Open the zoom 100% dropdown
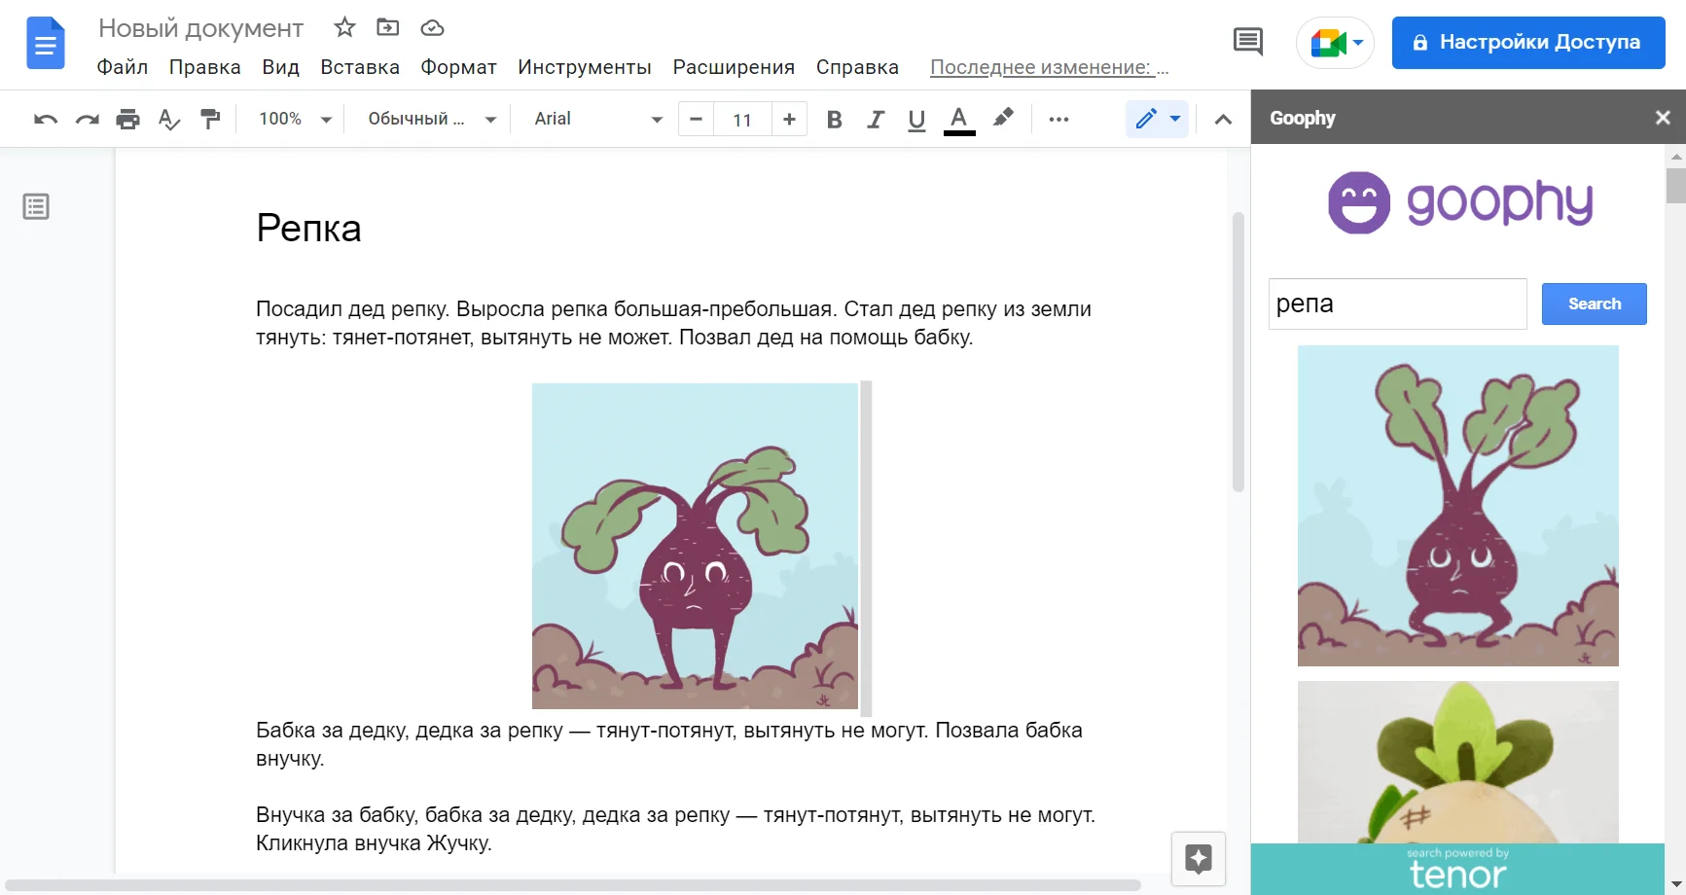 [x=295, y=119]
